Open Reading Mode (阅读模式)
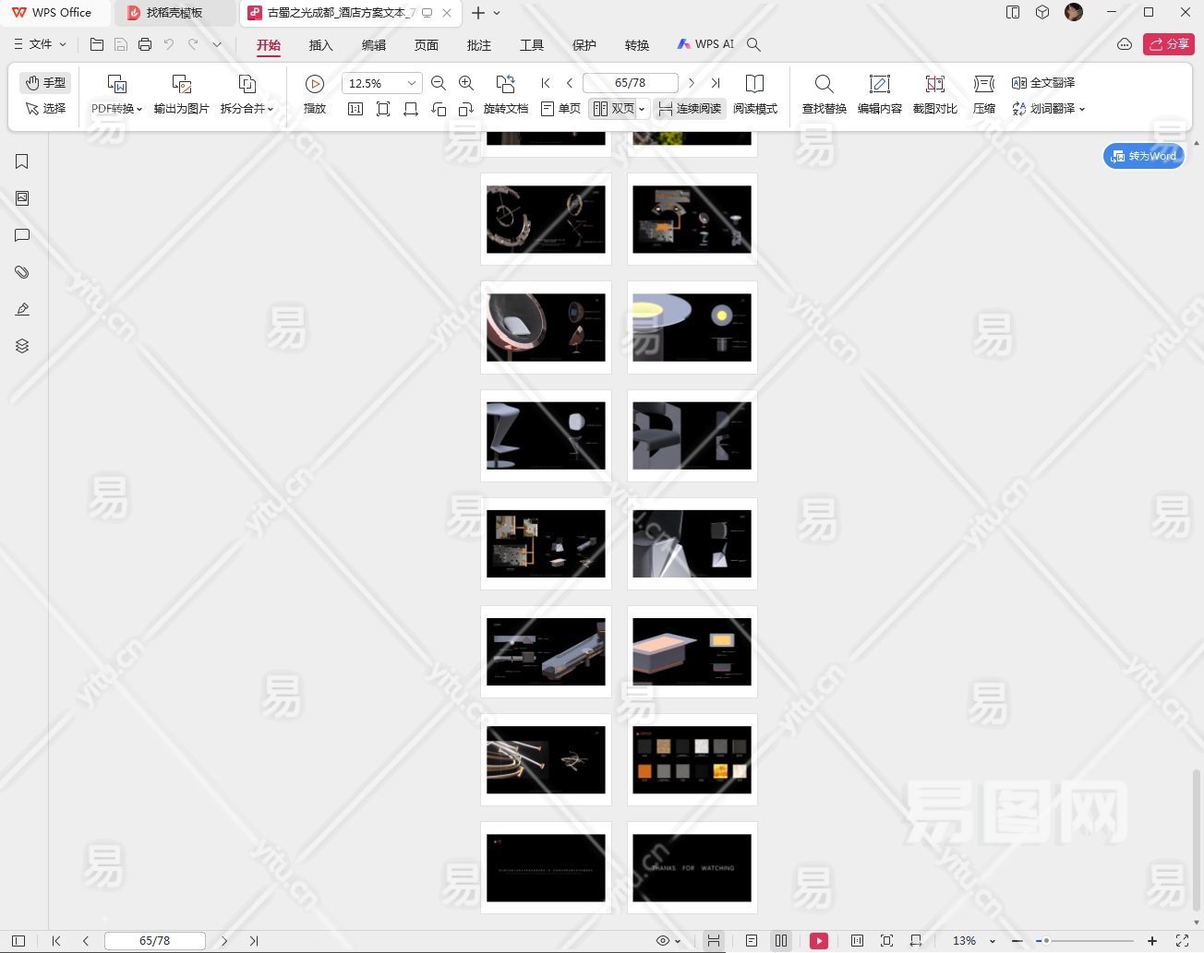Image resolution: width=1204 pixels, height=953 pixels. 754,84
